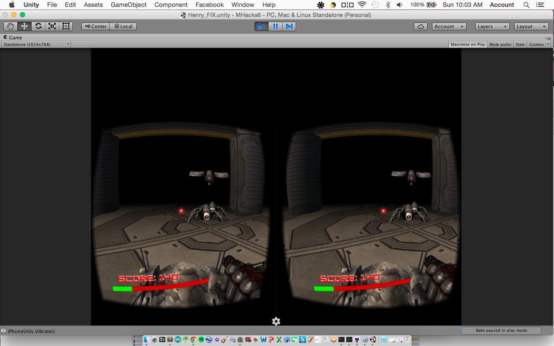Open the Component menu
Viewport: 554px width, 346px height.
click(x=171, y=5)
